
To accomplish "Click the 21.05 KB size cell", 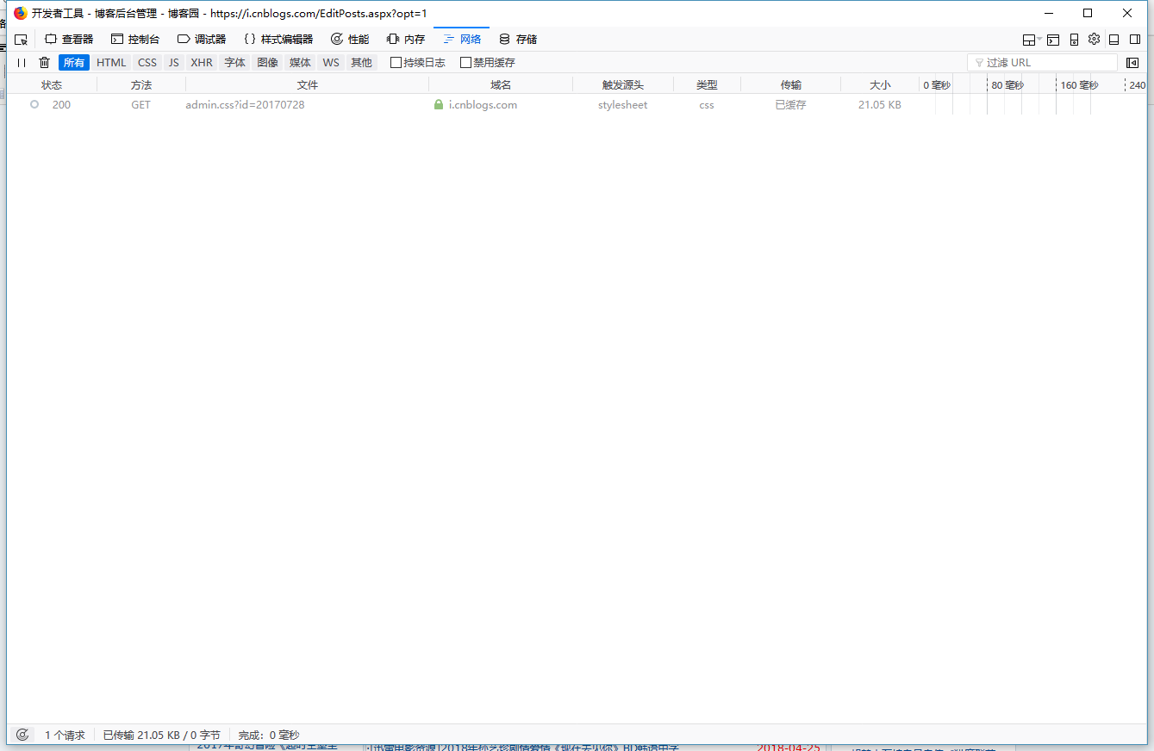I will tap(880, 104).
